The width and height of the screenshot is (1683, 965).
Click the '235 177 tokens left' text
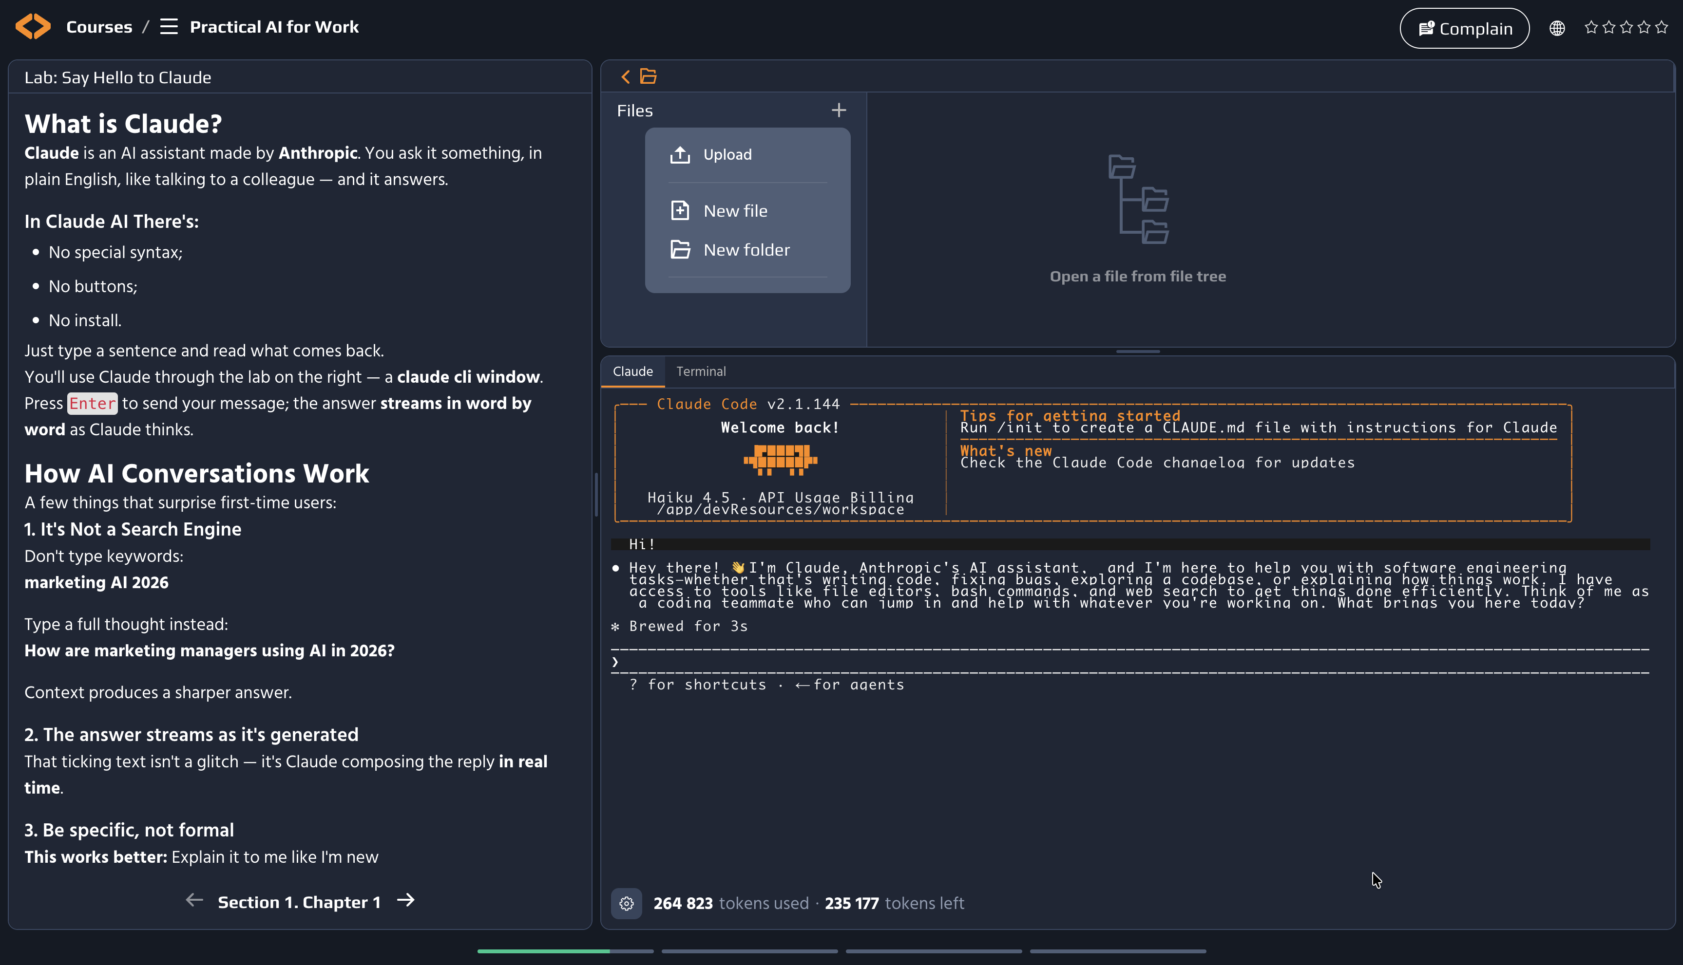[895, 903]
